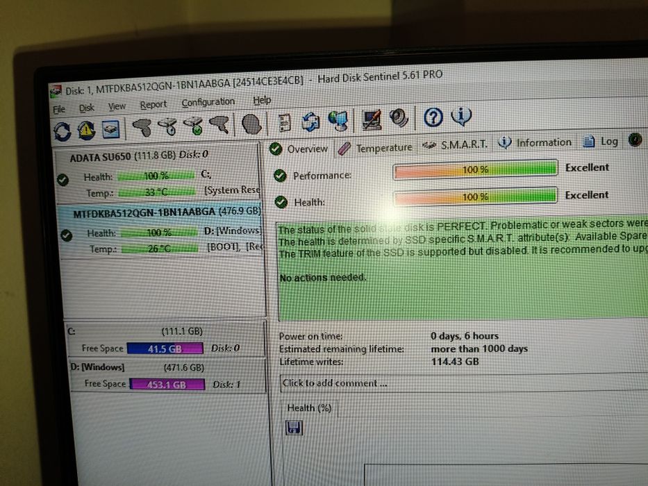The width and height of the screenshot is (648, 486).
Task: Click the save floppy icon under Health (%)
Action: (294, 427)
